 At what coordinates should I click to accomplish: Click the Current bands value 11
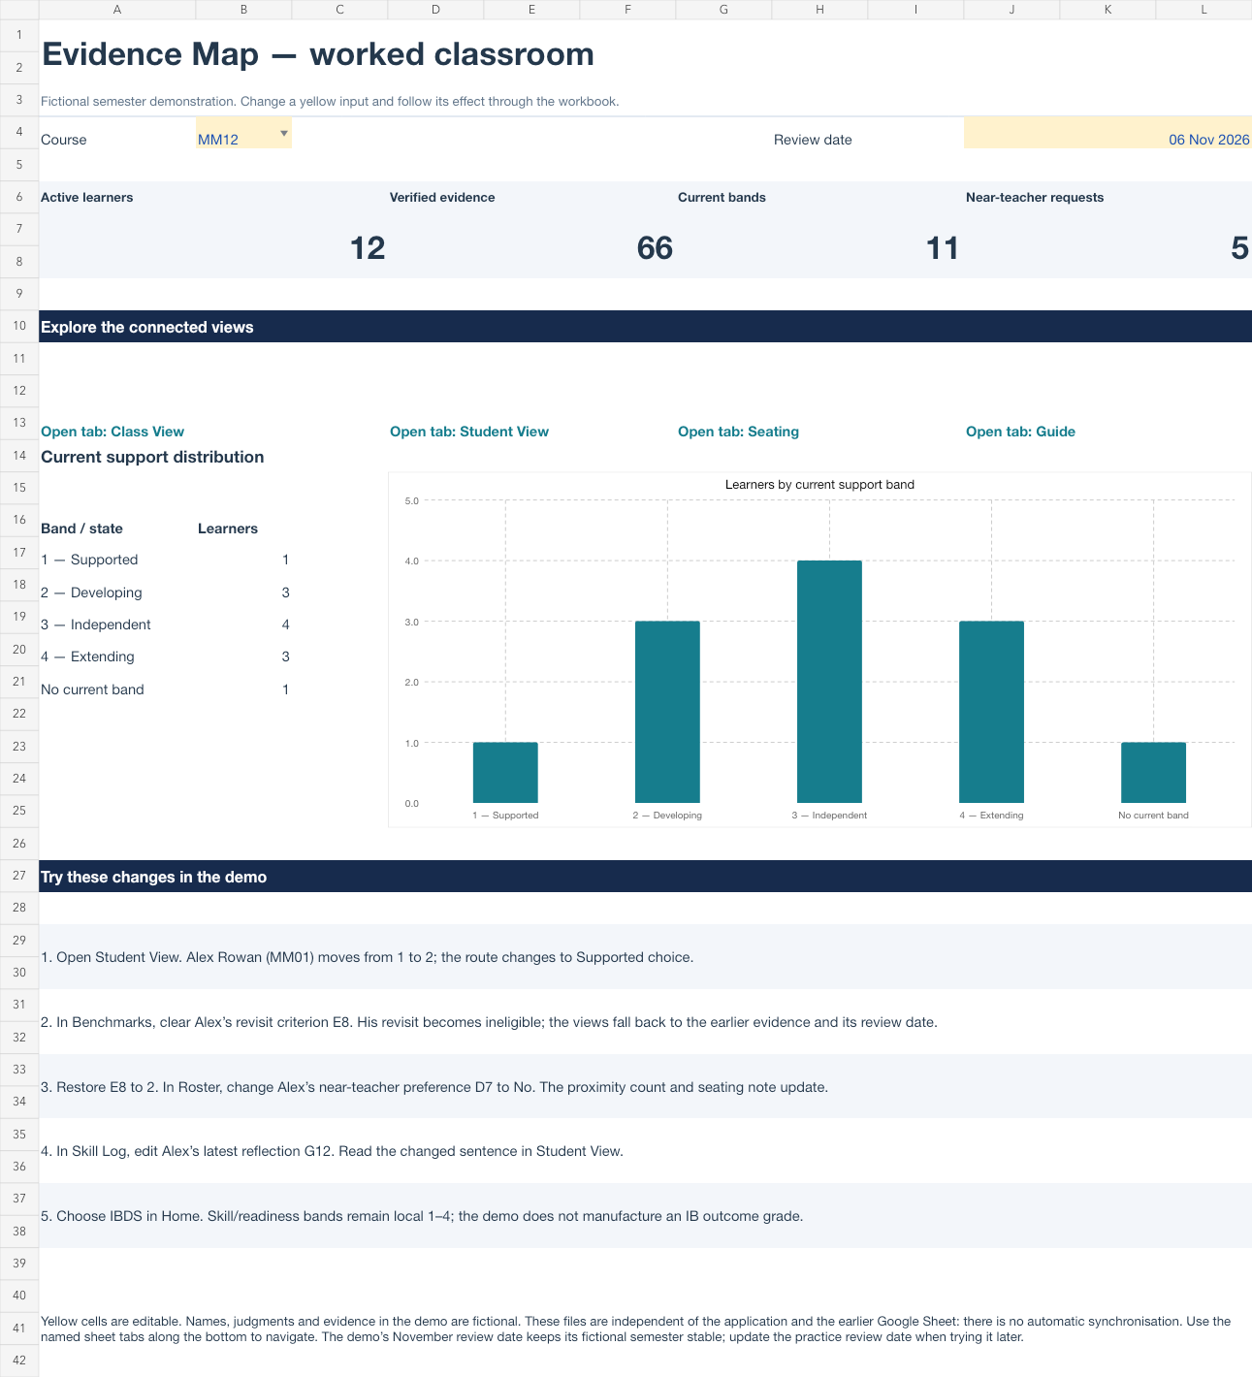pyautogui.click(x=942, y=248)
